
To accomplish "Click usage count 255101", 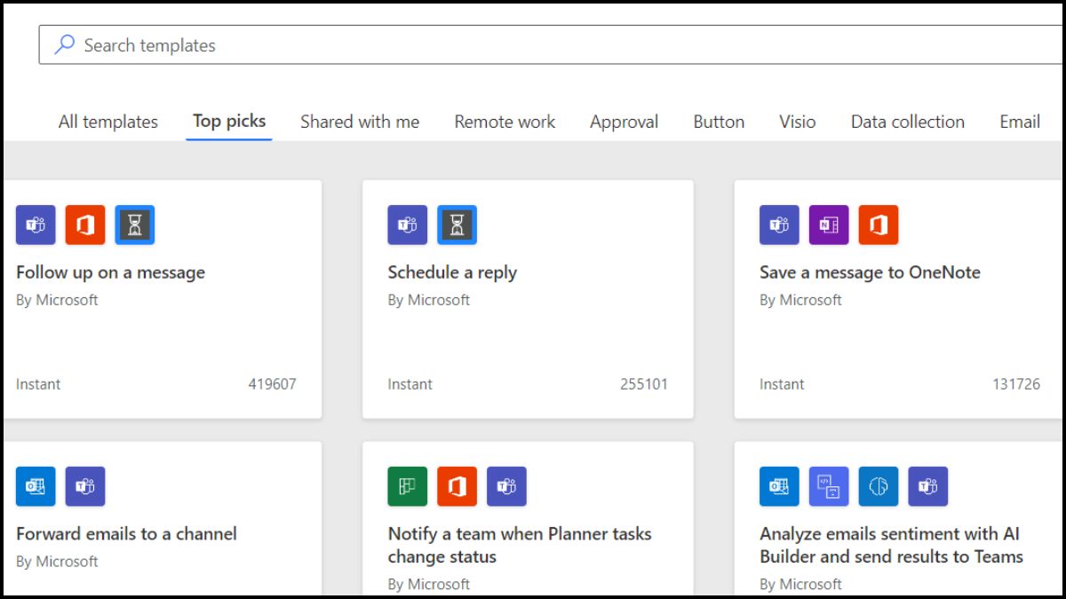I will [644, 384].
